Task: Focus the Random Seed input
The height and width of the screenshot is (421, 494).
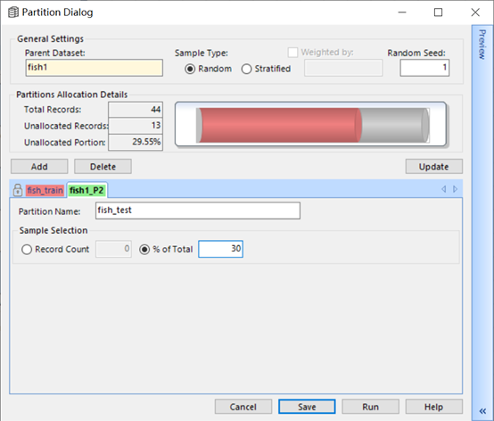Action: 424,68
